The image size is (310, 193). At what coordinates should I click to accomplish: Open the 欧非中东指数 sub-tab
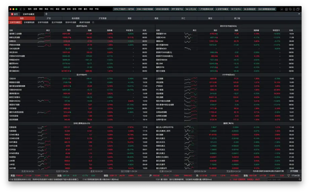(71, 22)
